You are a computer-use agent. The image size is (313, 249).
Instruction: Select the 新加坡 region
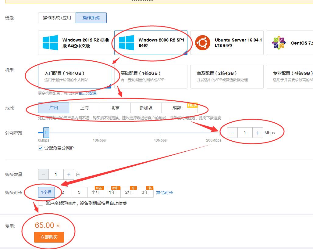146,108
